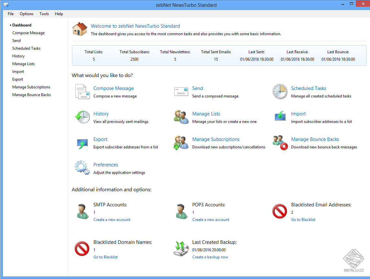Select Dashboard in the sidebar
Viewport: 370px width, 279px height.
22,25
